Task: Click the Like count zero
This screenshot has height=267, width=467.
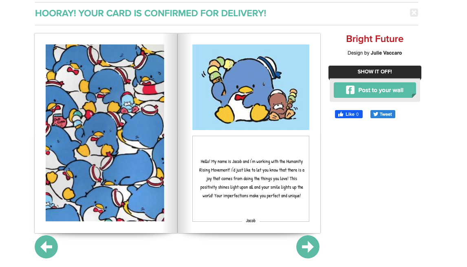Action: [x=357, y=114]
